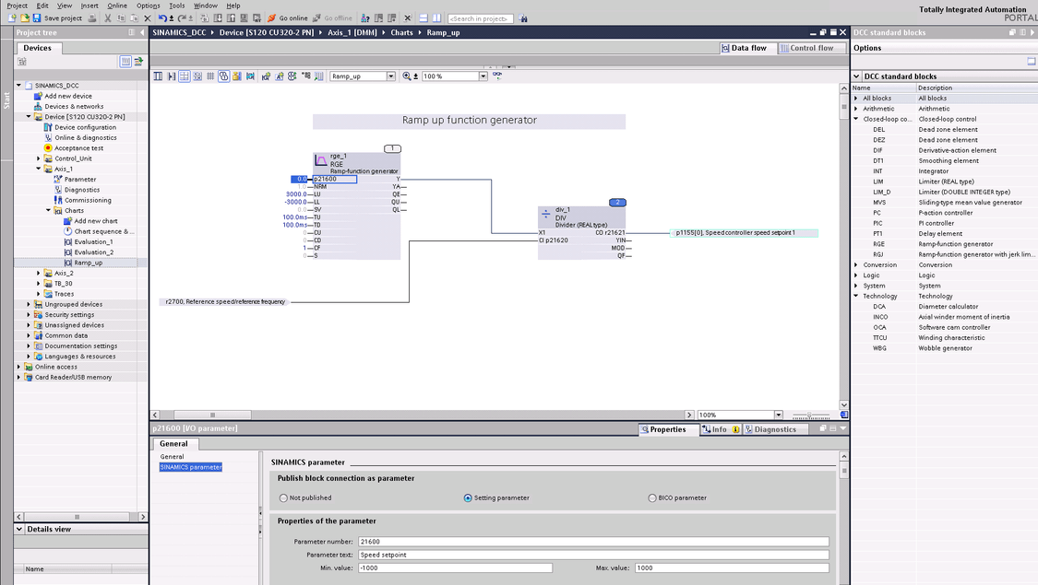This screenshot has width=1038, height=585.
Task: Click the zoom slider at chart bottom right
Action: coord(810,415)
